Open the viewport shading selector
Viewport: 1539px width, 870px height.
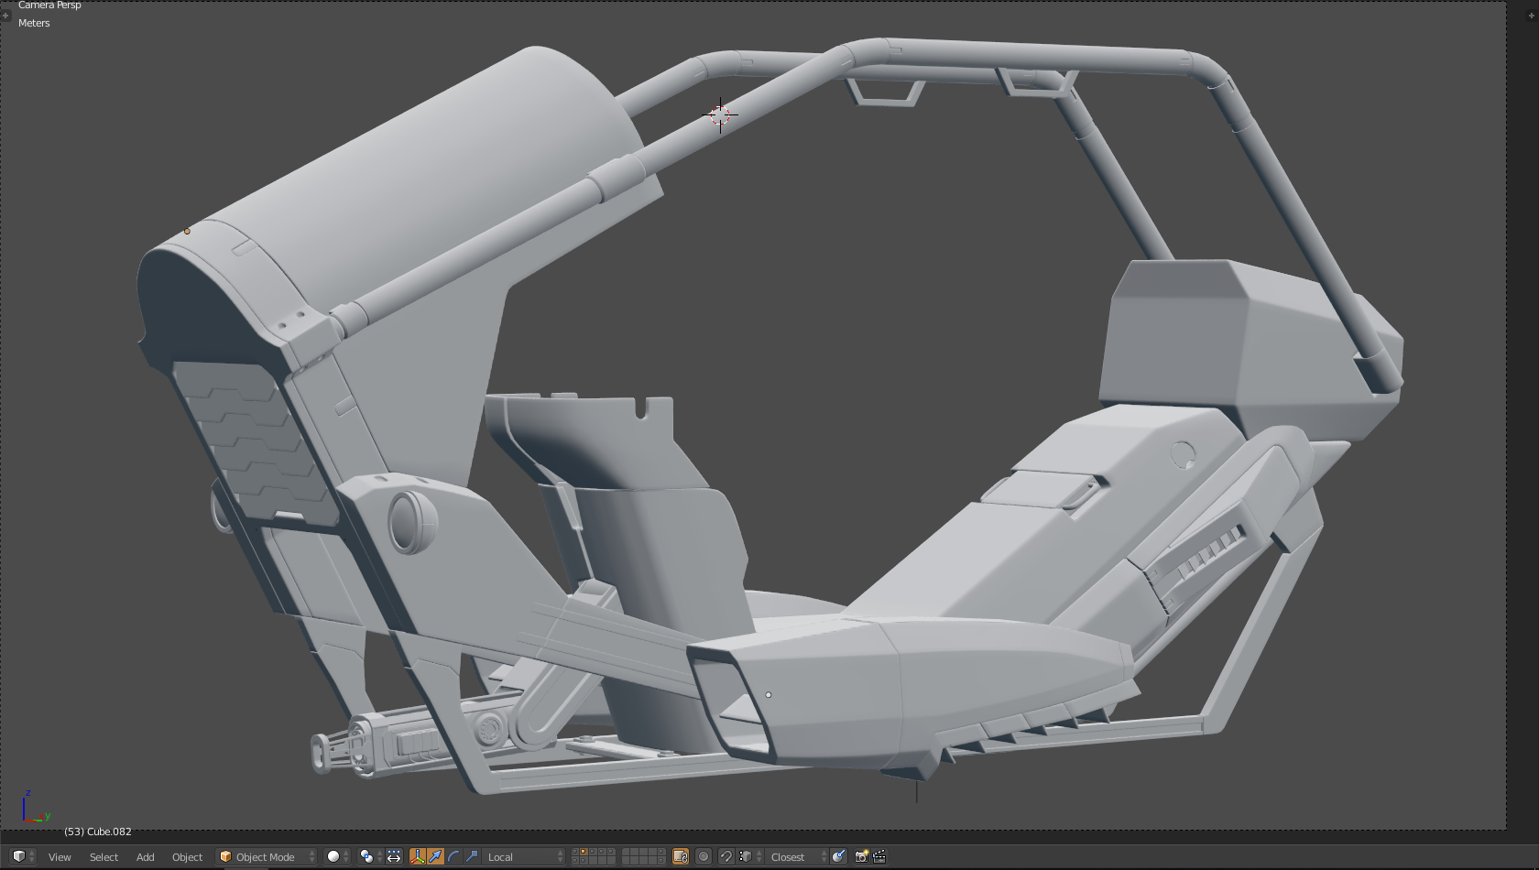(337, 857)
